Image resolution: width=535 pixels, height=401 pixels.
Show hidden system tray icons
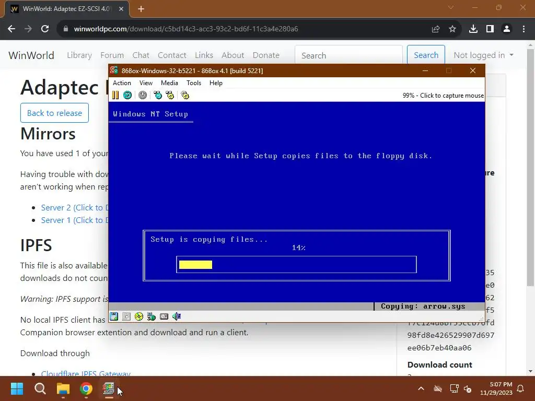pos(421,388)
